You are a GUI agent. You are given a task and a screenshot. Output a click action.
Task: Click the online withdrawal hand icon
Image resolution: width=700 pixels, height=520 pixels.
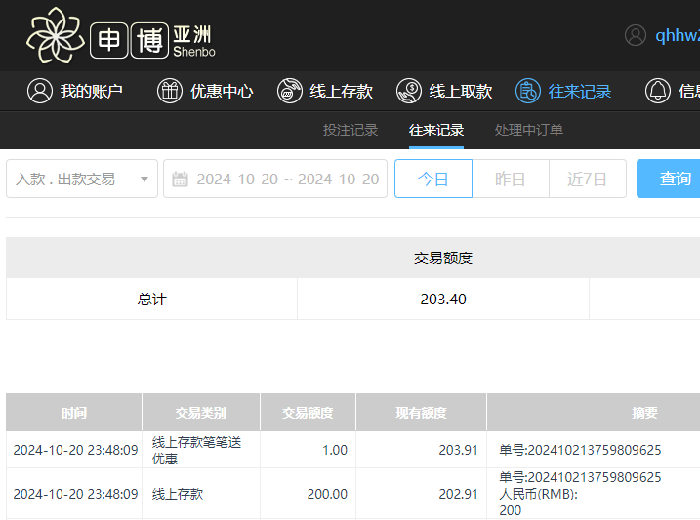tap(409, 92)
